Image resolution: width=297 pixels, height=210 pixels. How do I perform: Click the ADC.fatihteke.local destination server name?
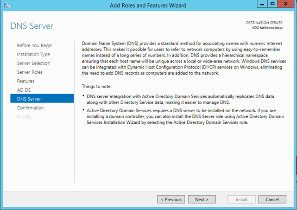(267, 28)
